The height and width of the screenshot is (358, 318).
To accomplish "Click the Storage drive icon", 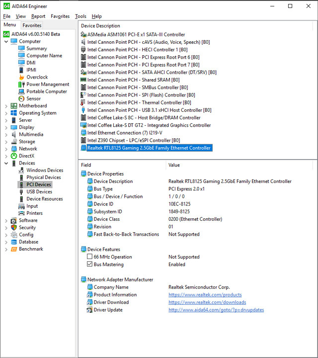I will pyautogui.click(x=14, y=142).
